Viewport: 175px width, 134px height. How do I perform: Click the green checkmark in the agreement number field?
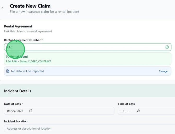point(167,47)
